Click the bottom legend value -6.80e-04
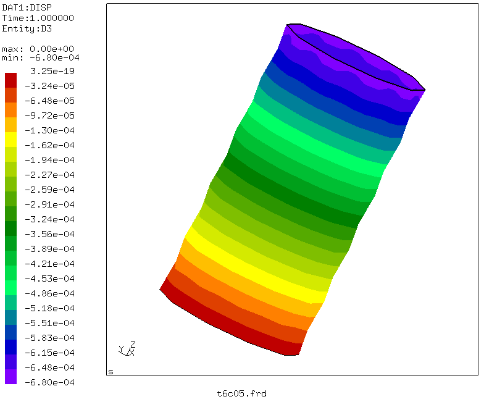 [x=49, y=382]
